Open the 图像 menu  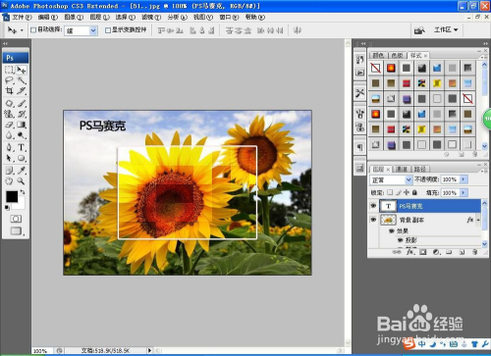(x=74, y=17)
